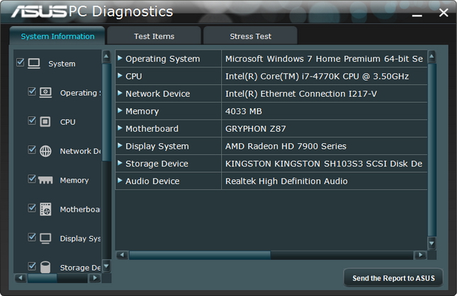The width and height of the screenshot is (457, 296).
Task: Click the 'Network Device' row label in table
Action: (158, 93)
